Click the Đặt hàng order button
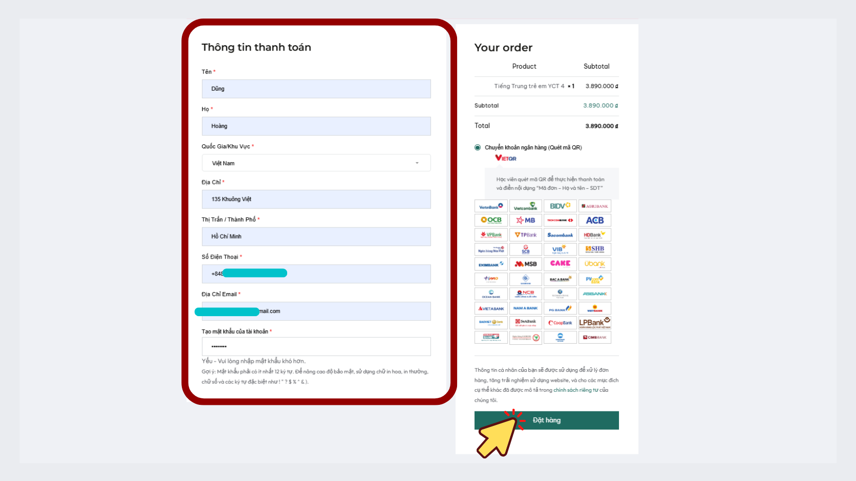The width and height of the screenshot is (856, 481). (546, 420)
